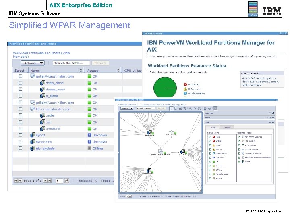Click the griller04 host node in topology map
Screen dimensions: 290x218
pyautogui.click(x=160, y=151)
